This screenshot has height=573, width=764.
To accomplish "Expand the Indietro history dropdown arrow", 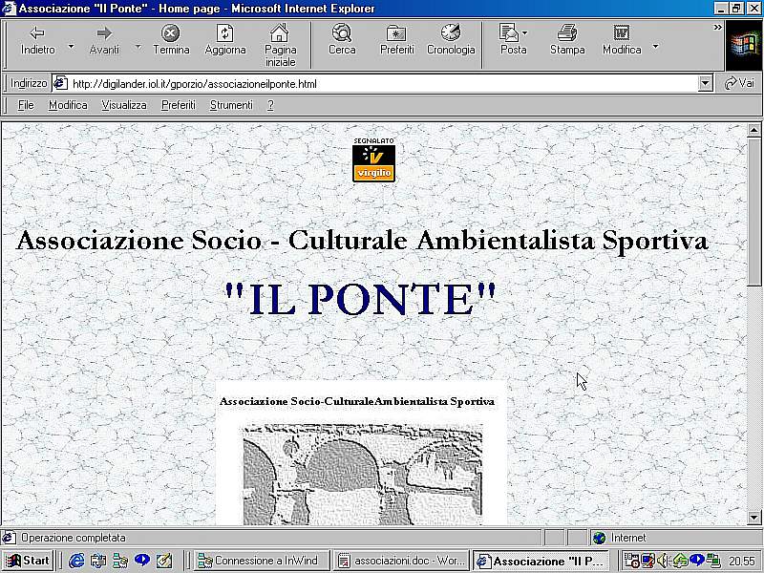I will pos(71,46).
